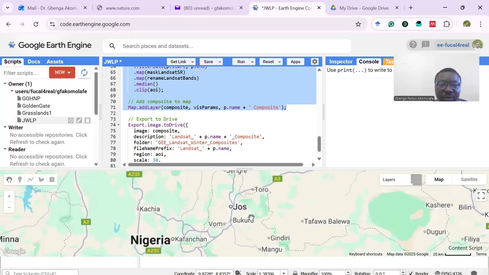Viewport: 489px width, 275px height.
Task: Click the vertical code editor scrollbar thumb
Action: pos(319,144)
